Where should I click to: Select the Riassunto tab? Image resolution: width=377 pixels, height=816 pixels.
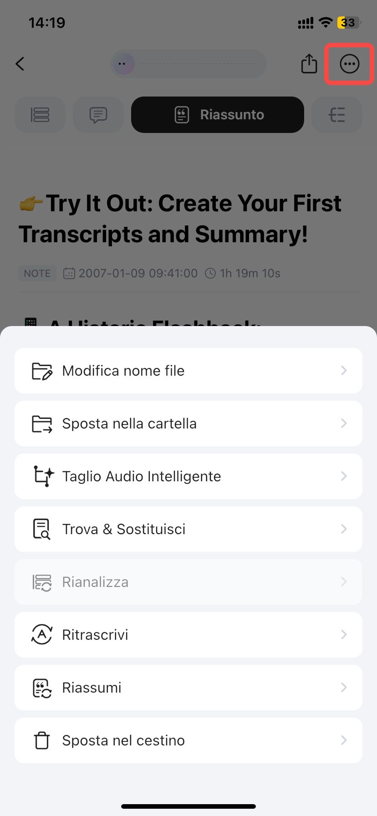pos(218,115)
